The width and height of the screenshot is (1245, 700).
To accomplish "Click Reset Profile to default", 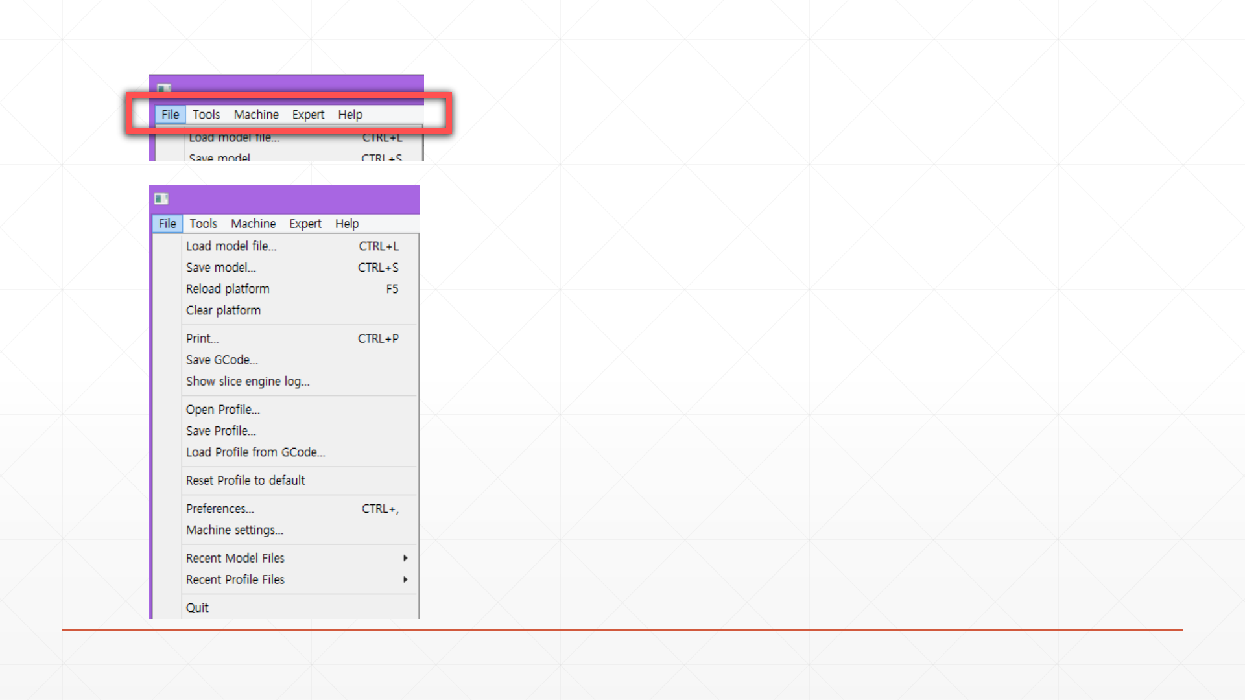I will point(245,480).
